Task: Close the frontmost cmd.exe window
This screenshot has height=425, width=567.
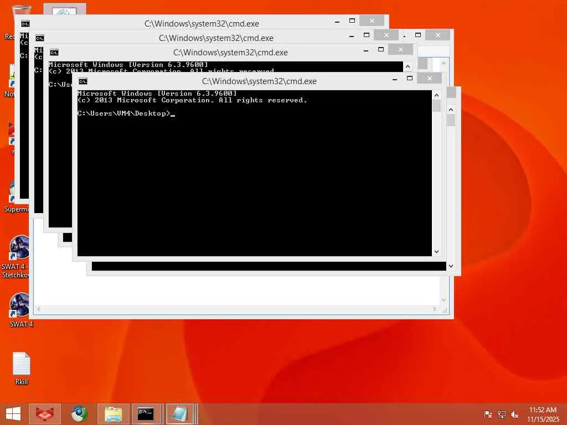Action: (x=429, y=79)
